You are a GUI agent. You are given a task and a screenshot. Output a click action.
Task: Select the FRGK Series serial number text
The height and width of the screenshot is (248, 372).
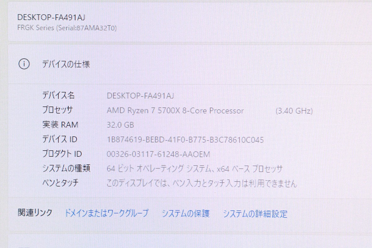(x=67, y=28)
